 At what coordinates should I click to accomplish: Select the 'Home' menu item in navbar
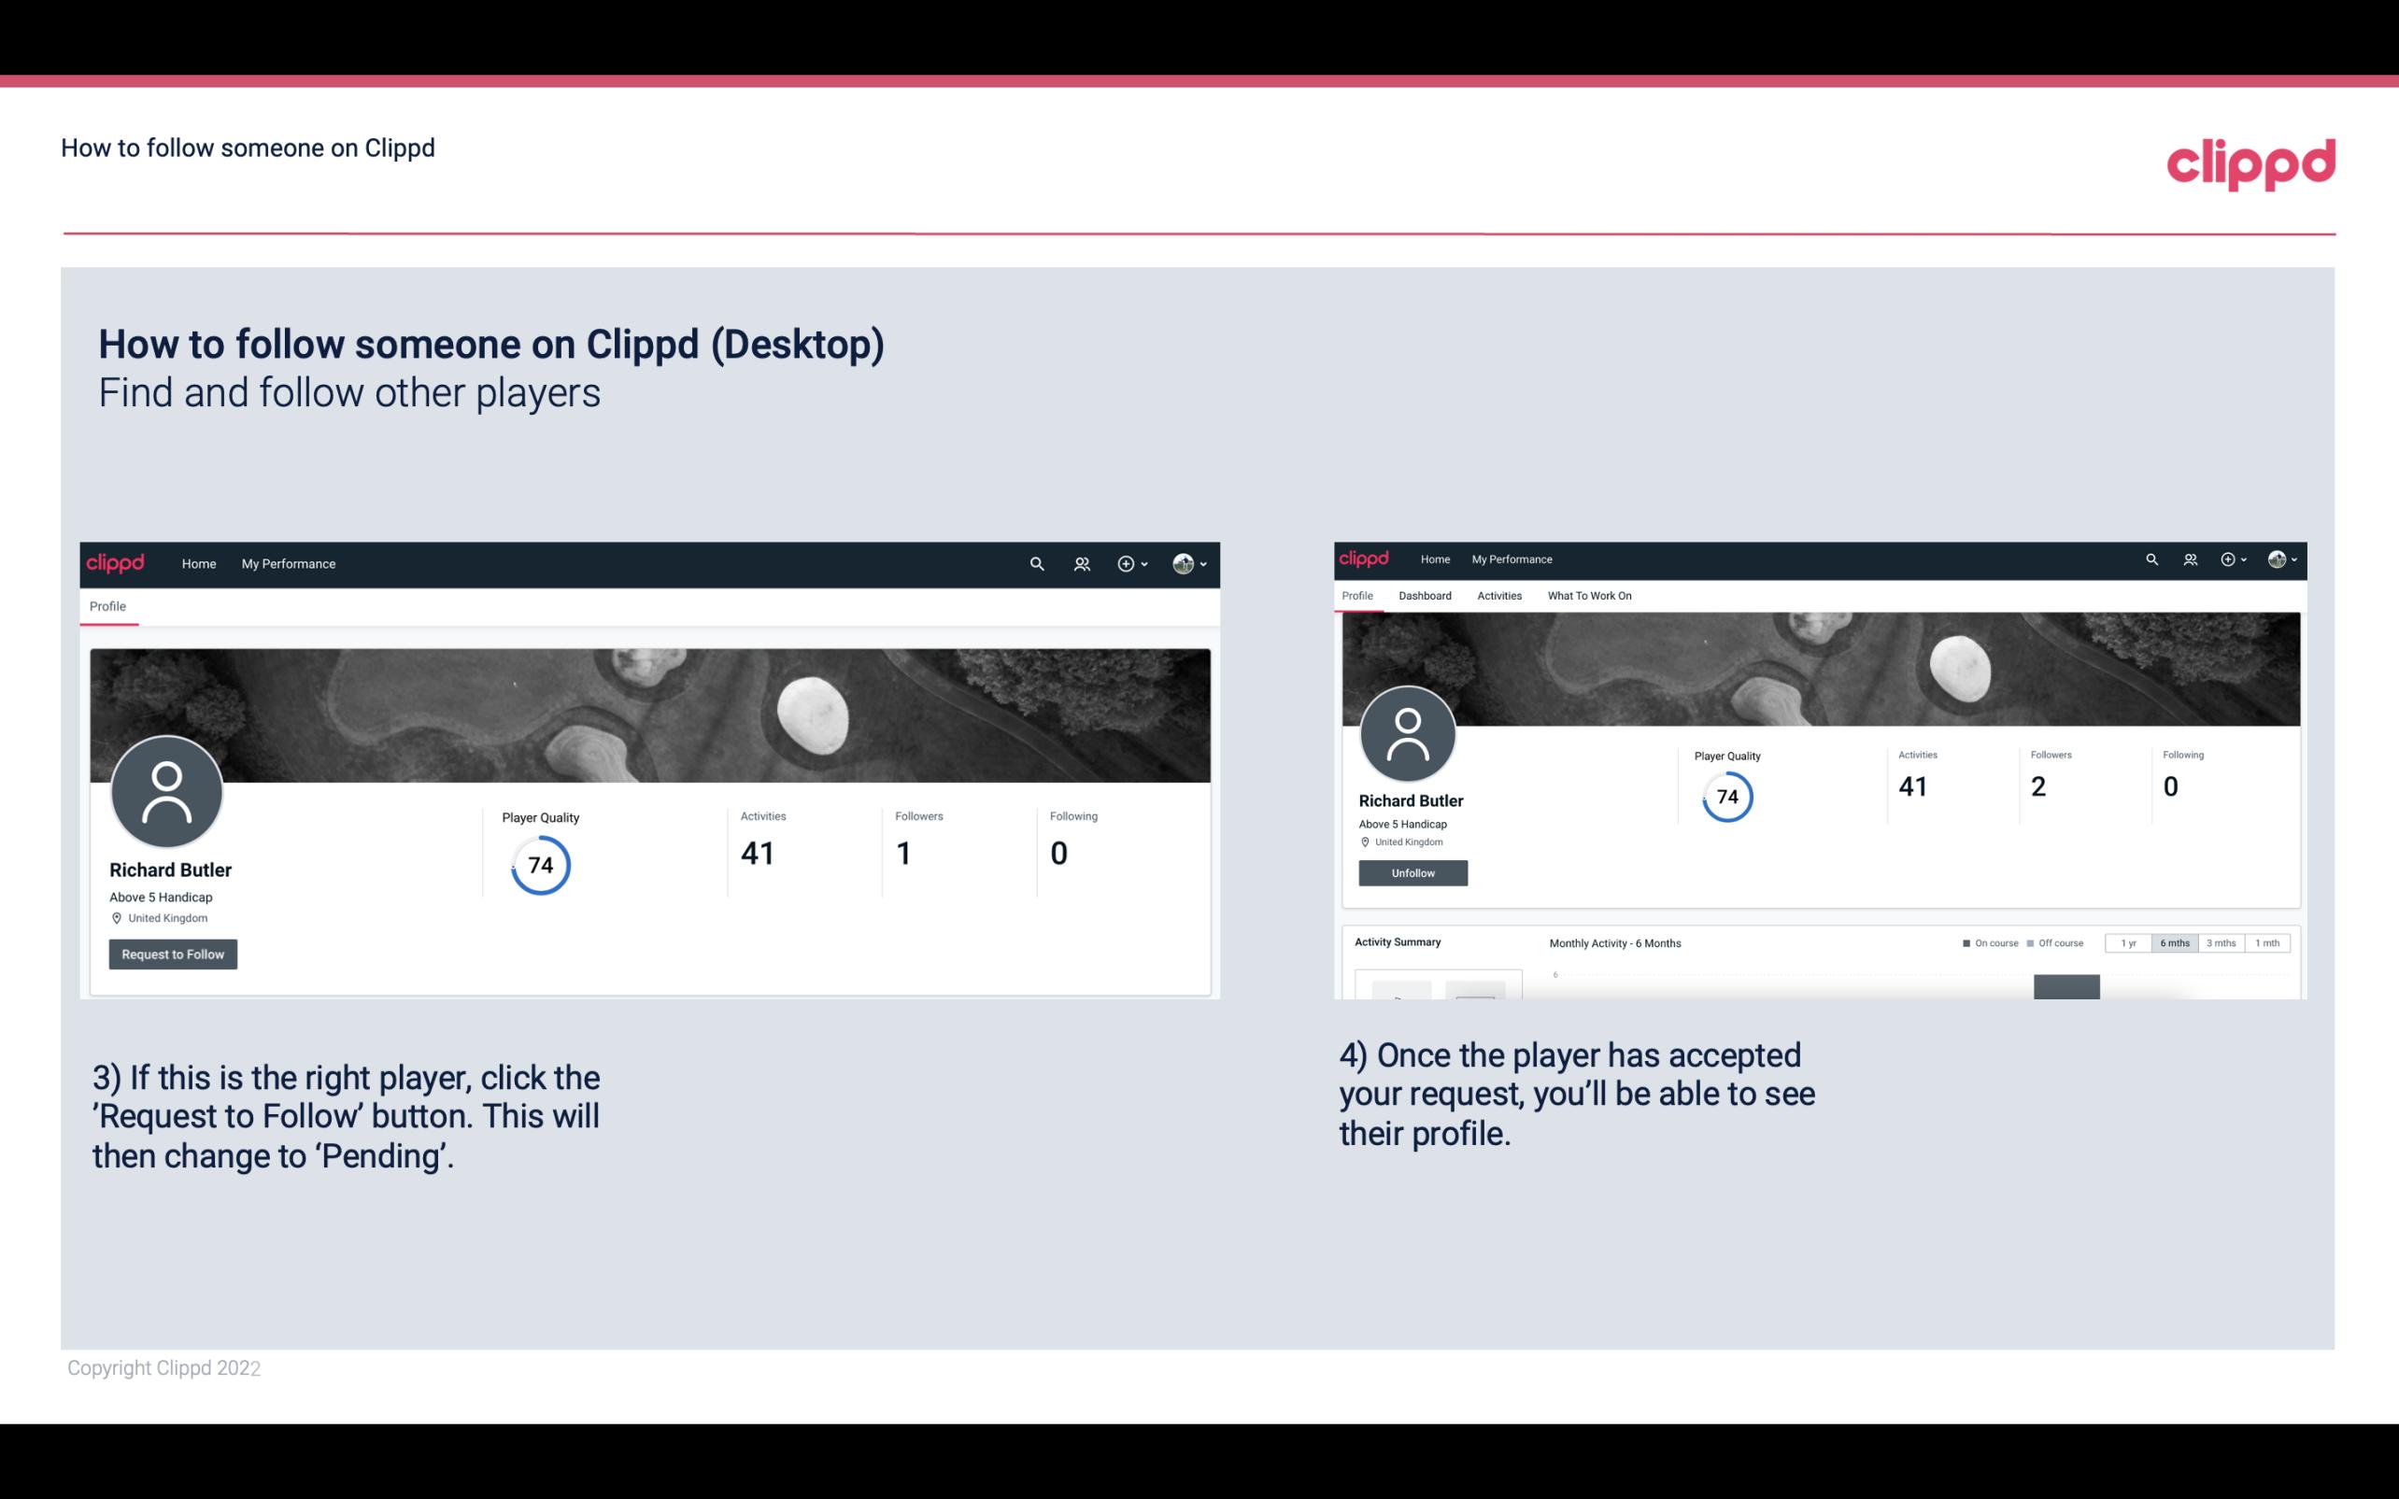click(199, 561)
